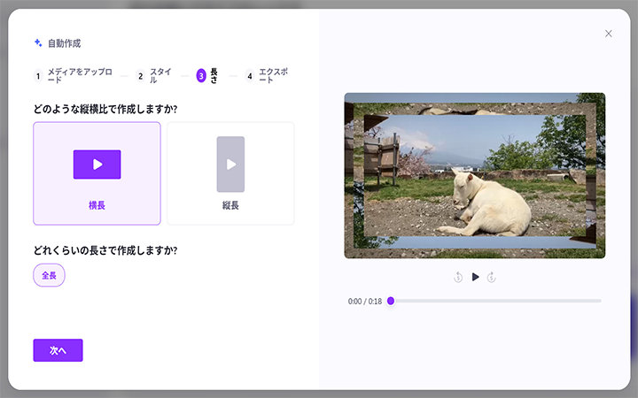The image size is (638, 398).
Task: Rewind the preview five seconds
Action: pos(458,277)
